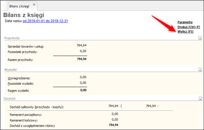Click the Remanent końcowy value 0,00
The height and width of the screenshot is (130, 204).
click(x=115, y=119)
